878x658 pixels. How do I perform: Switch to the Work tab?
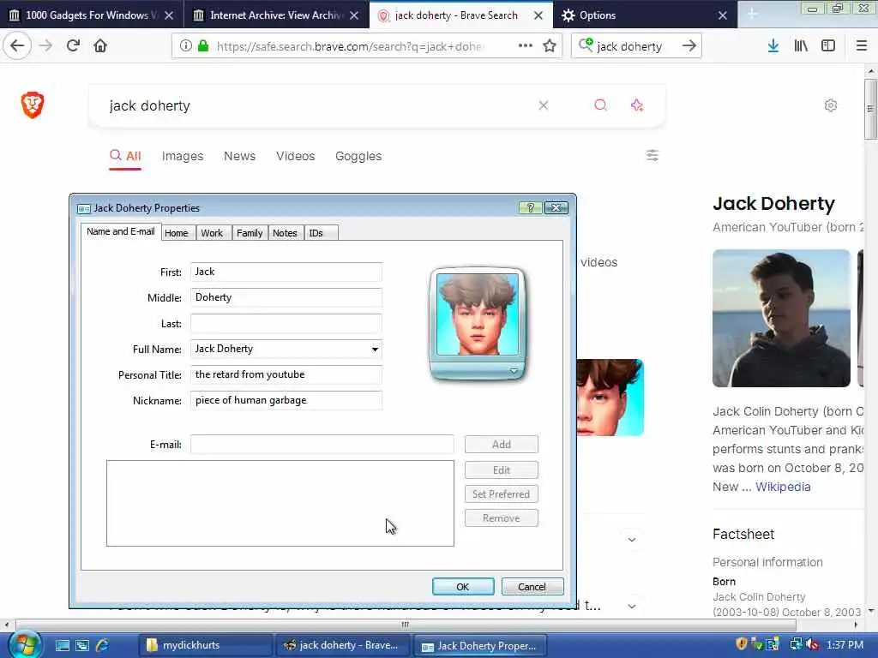coord(212,233)
